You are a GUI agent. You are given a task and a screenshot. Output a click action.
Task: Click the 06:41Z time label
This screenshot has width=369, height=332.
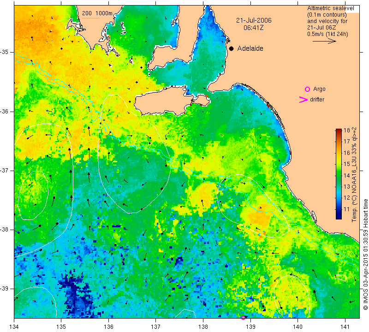[x=253, y=28]
